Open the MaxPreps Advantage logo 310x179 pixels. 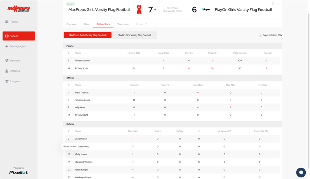(x=19, y=9)
